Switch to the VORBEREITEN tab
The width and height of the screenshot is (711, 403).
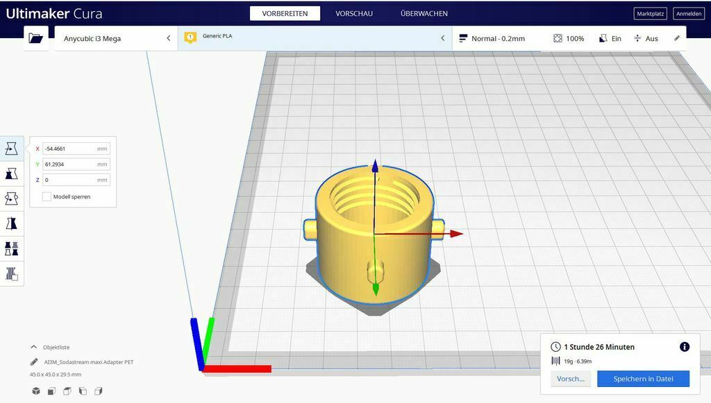[285, 14]
